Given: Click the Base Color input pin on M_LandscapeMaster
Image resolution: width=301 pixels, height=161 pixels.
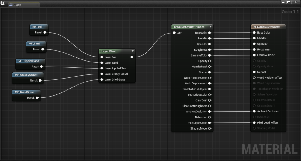Looking at the screenshot, I should click(255, 33).
